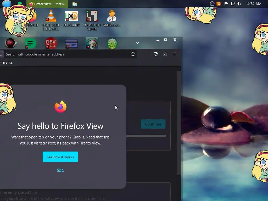Select the Firefox View taskbar button
Screen dimensions: 268x201
tap(47, 4)
